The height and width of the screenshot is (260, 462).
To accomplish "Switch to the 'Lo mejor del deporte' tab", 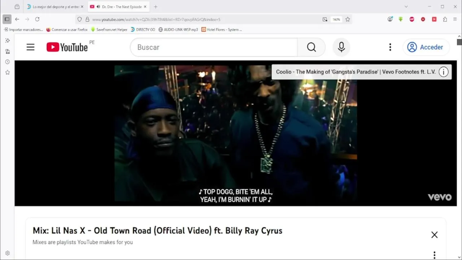I will click(55, 6).
